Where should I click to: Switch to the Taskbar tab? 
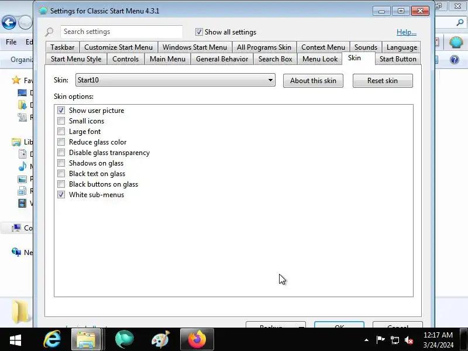[63, 47]
